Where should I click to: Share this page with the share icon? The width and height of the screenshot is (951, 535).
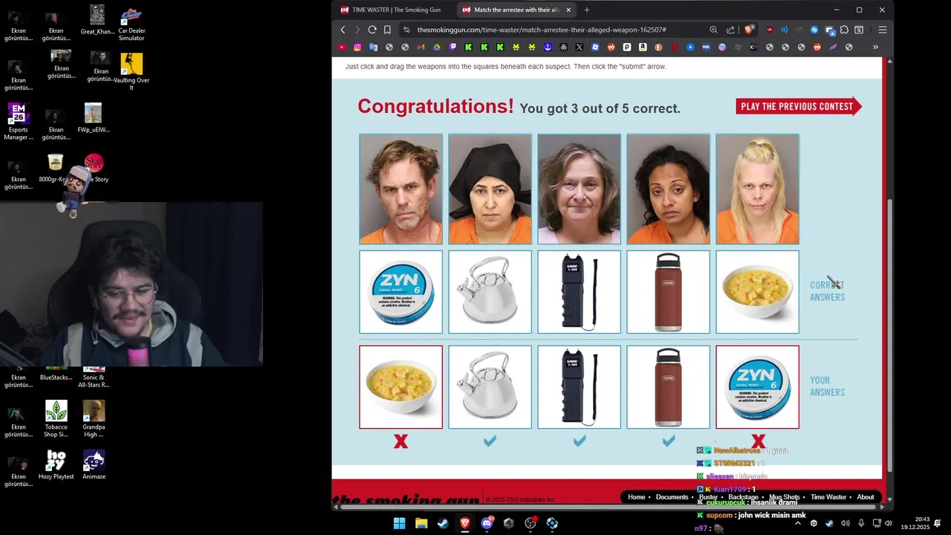[x=730, y=30]
